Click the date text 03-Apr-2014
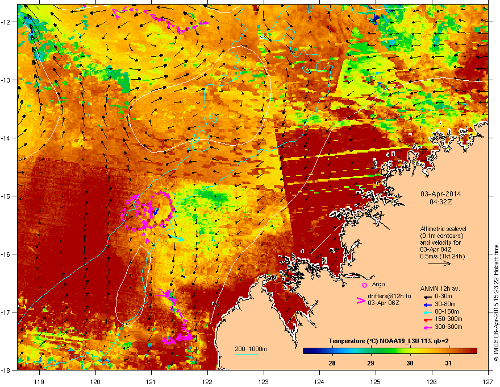500x387 pixels. [441, 194]
